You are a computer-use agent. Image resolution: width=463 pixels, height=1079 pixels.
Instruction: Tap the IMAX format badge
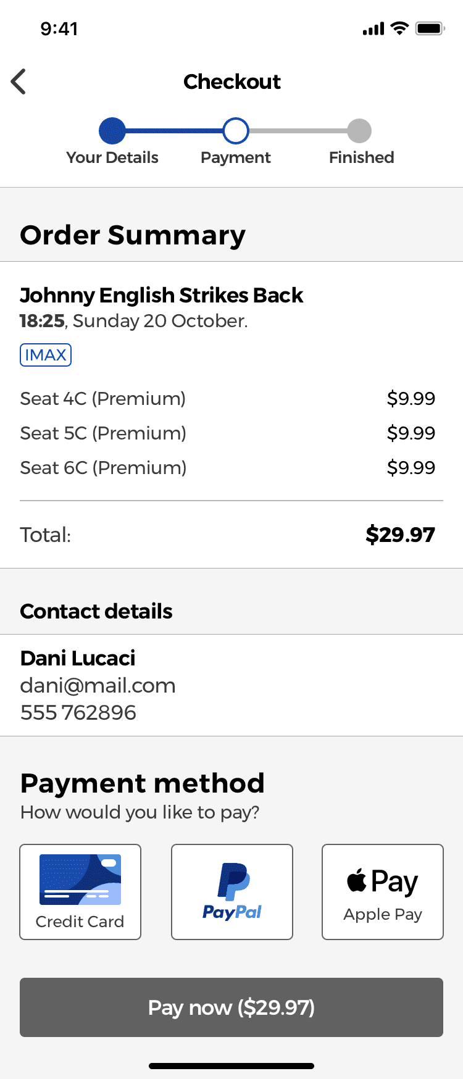(x=46, y=355)
